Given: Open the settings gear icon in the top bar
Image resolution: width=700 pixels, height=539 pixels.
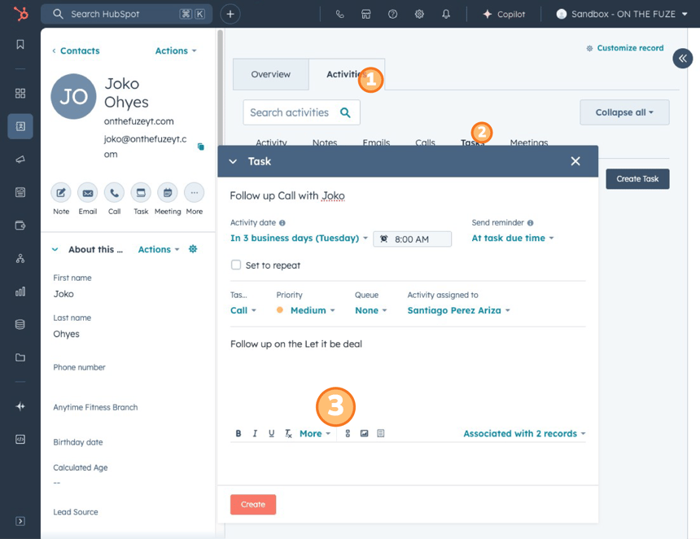Looking at the screenshot, I should (419, 15).
